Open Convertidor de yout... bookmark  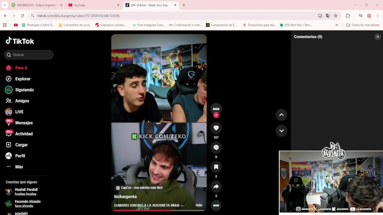click(x=75, y=25)
